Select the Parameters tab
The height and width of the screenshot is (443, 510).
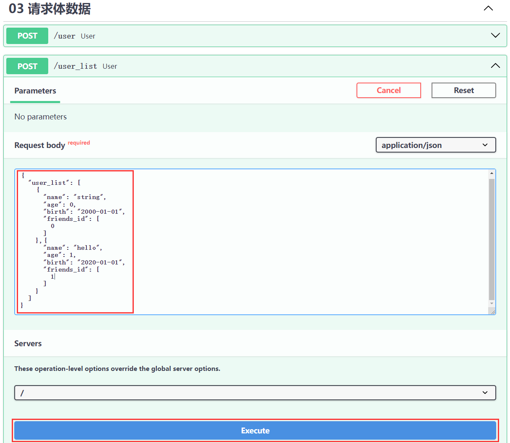35,91
